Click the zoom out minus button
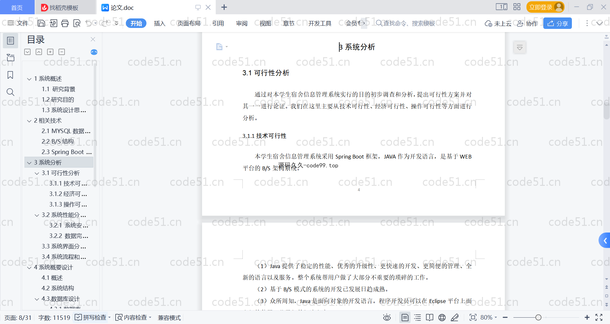The image size is (610, 324). point(505,317)
